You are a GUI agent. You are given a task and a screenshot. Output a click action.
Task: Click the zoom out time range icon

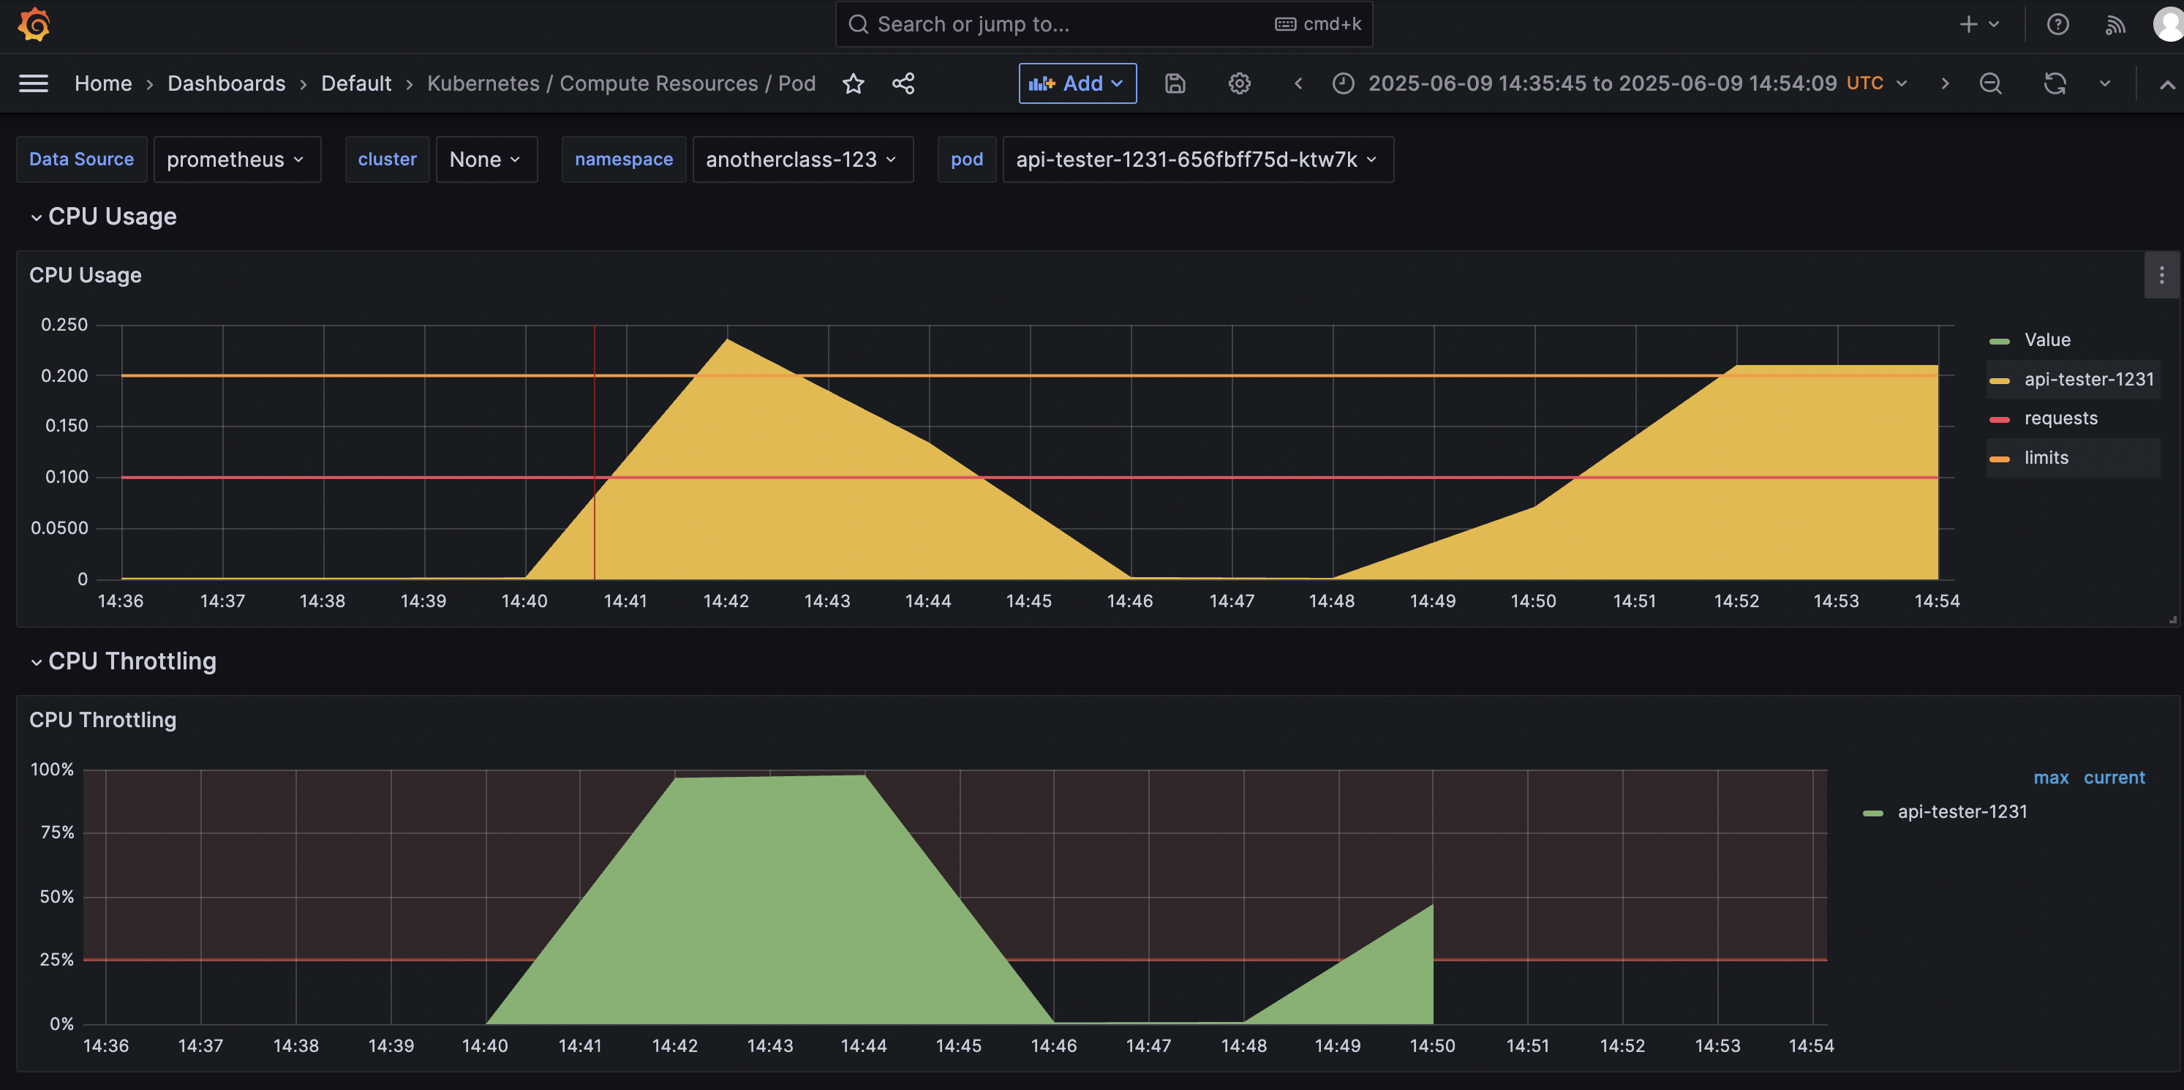coord(1990,83)
